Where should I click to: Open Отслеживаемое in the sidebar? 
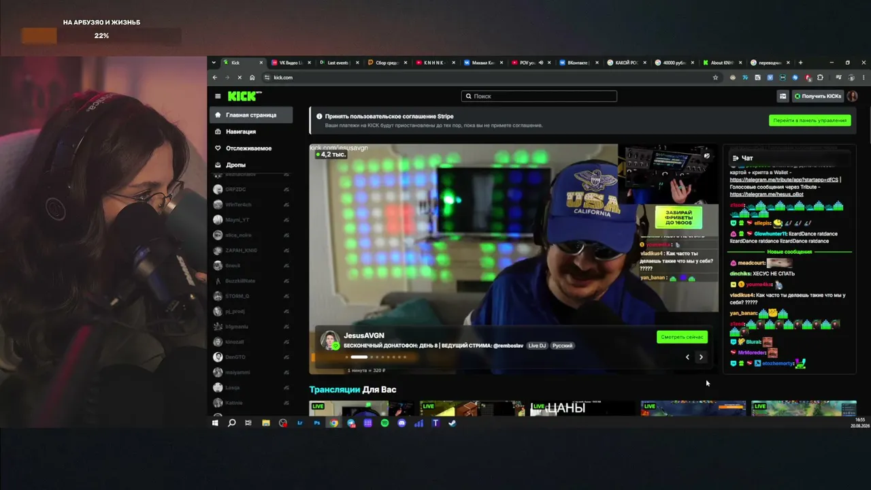point(251,148)
